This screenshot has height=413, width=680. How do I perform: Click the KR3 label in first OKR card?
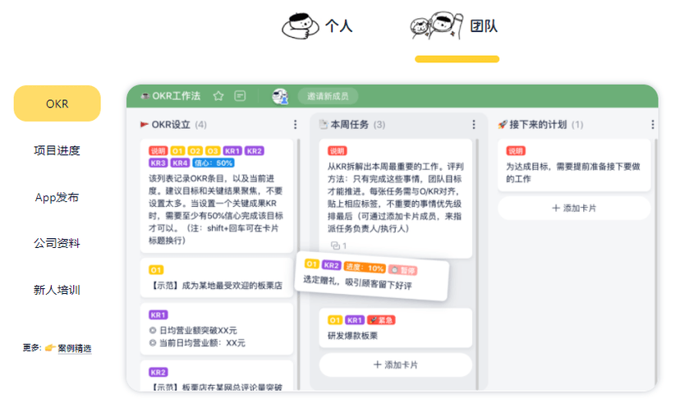(x=158, y=163)
